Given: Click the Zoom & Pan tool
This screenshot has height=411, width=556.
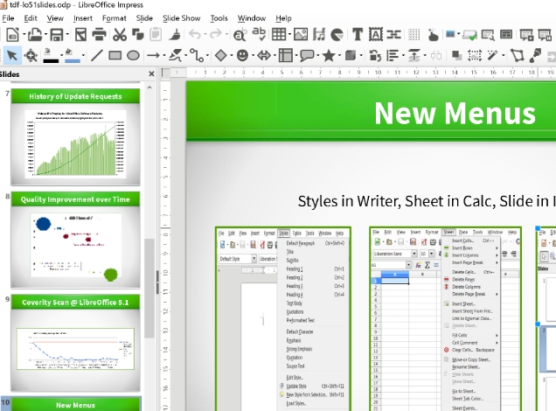Looking at the screenshot, I should click(x=31, y=56).
